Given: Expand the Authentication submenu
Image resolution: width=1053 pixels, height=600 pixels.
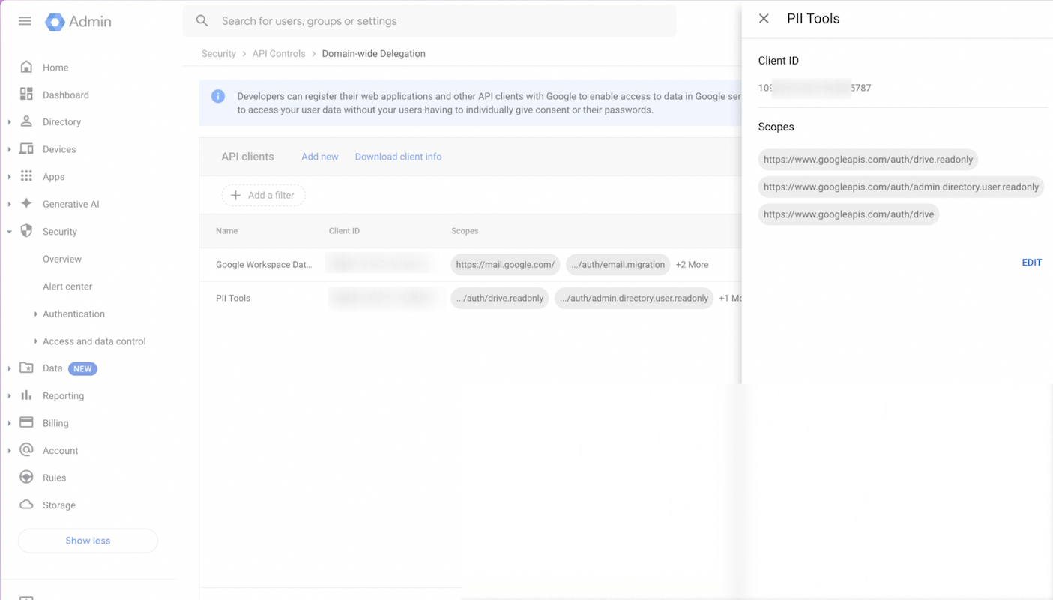Looking at the screenshot, I should point(35,313).
